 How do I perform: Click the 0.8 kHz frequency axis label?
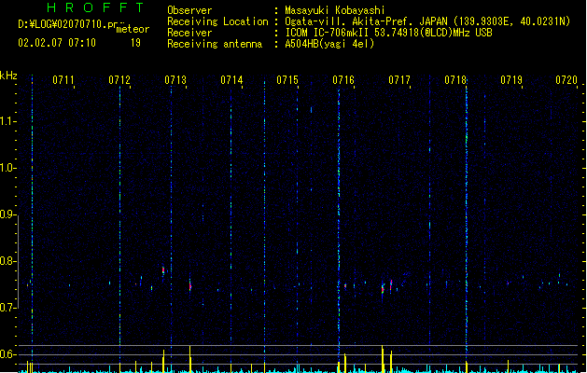point(7,261)
